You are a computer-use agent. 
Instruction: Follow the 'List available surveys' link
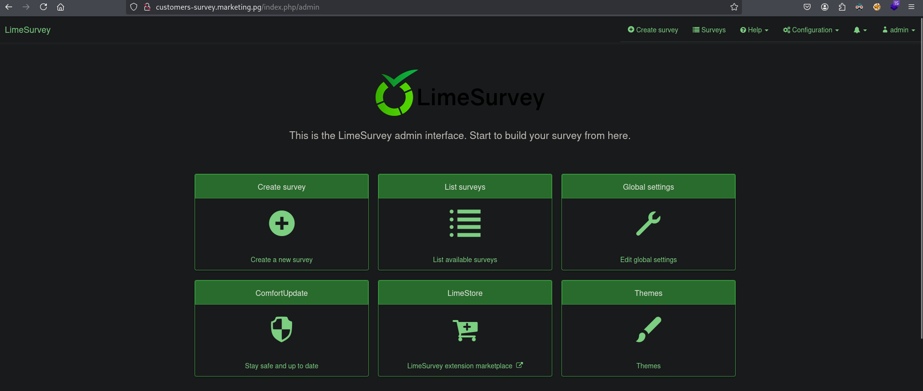[465, 260]
